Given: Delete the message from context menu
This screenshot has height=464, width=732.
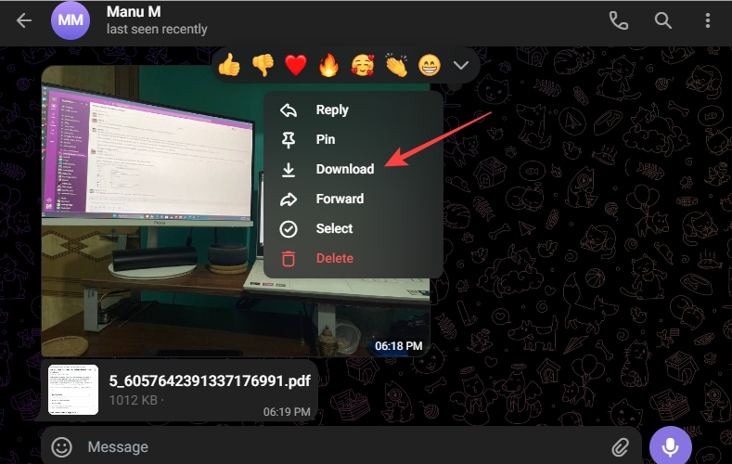Looking at the screenshot, I should 334,258.
